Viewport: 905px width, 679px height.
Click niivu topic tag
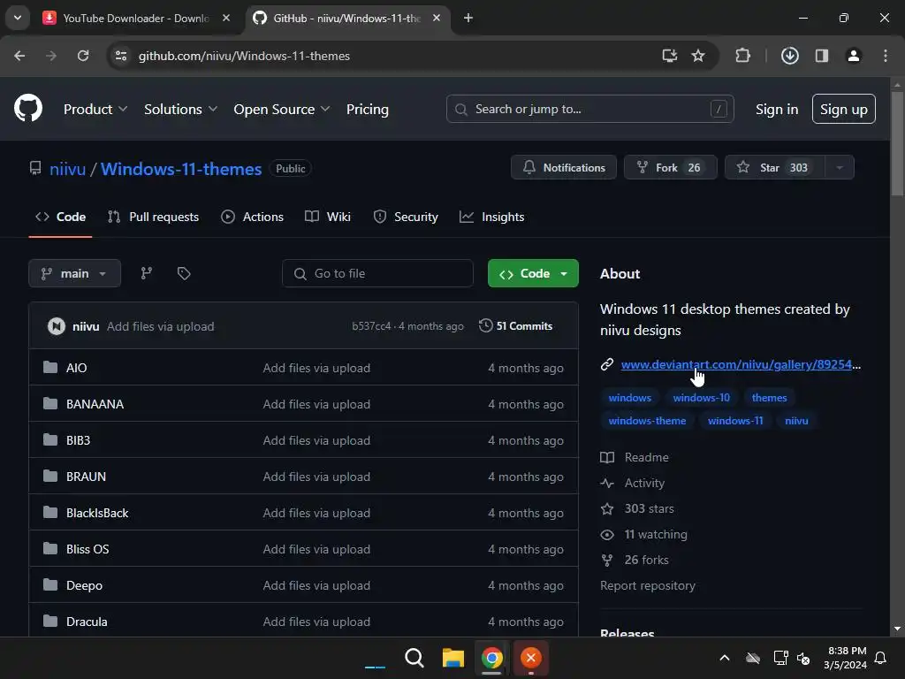(796, 421)
